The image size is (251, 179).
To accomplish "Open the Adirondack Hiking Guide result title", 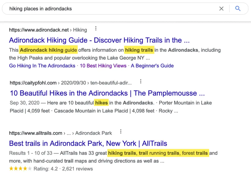I will click(99, 40).
